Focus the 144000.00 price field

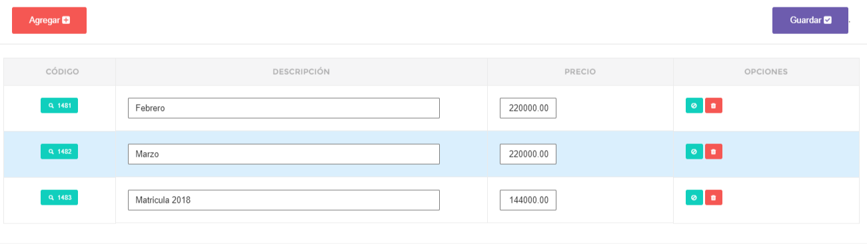[528, 200]
